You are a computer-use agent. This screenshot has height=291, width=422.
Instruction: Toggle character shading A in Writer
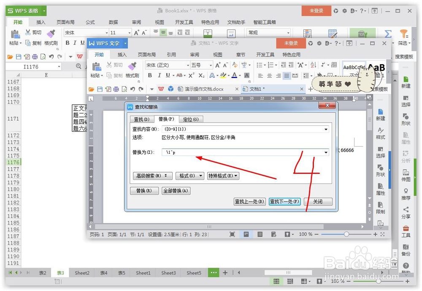pos(246,76)
